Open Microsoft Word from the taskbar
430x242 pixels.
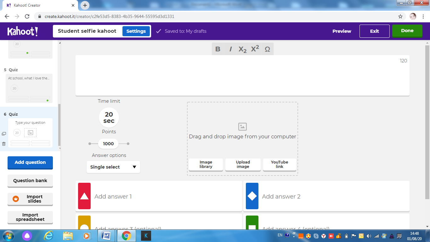[106, 235]
